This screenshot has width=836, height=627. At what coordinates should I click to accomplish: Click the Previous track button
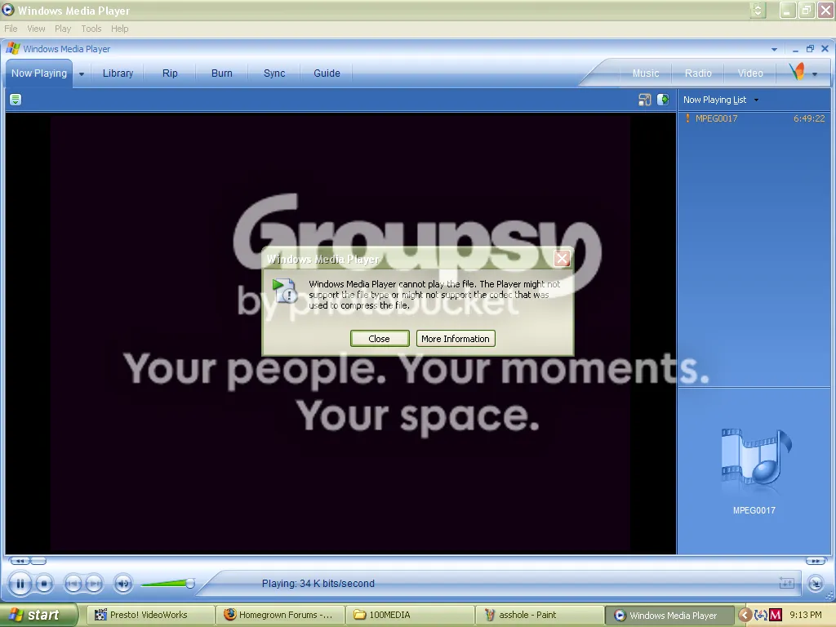[x=73, y=584]
